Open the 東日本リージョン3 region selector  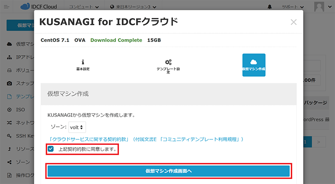[133, 7]
